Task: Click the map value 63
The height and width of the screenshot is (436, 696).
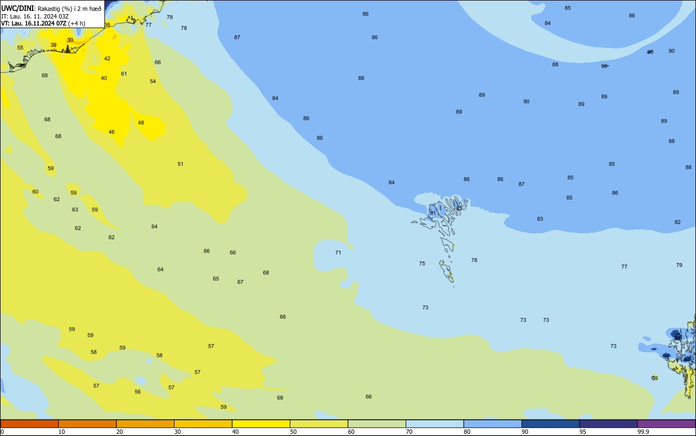Action: point(75,210)
